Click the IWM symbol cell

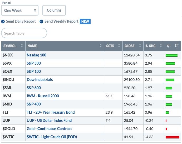point(13,96)
